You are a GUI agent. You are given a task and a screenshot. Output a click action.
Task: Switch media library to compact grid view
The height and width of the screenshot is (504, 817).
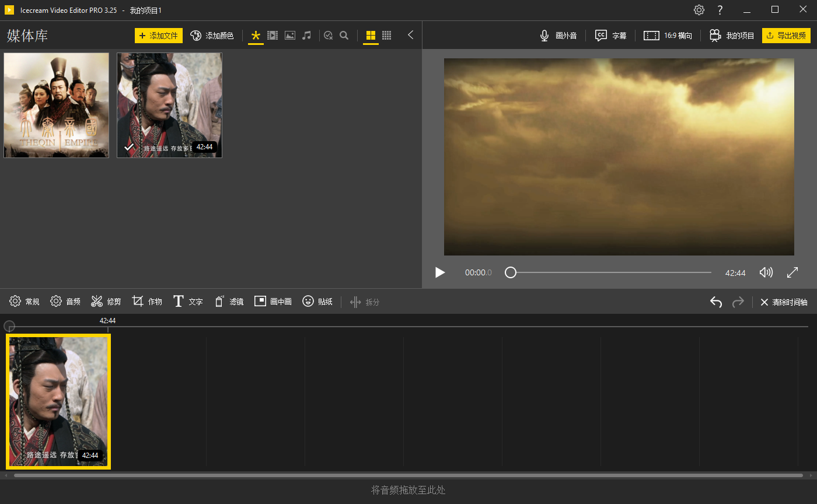(386, 36)
